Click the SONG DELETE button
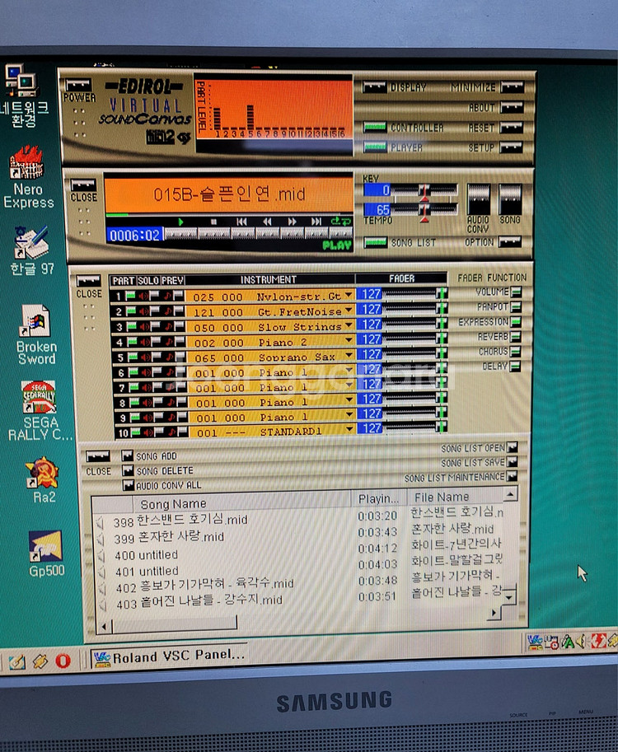 (x=128, y=470)
